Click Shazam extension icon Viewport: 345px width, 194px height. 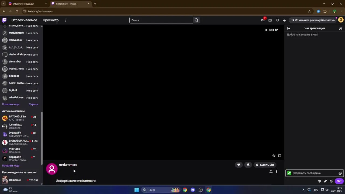click(x=319, y=11)
